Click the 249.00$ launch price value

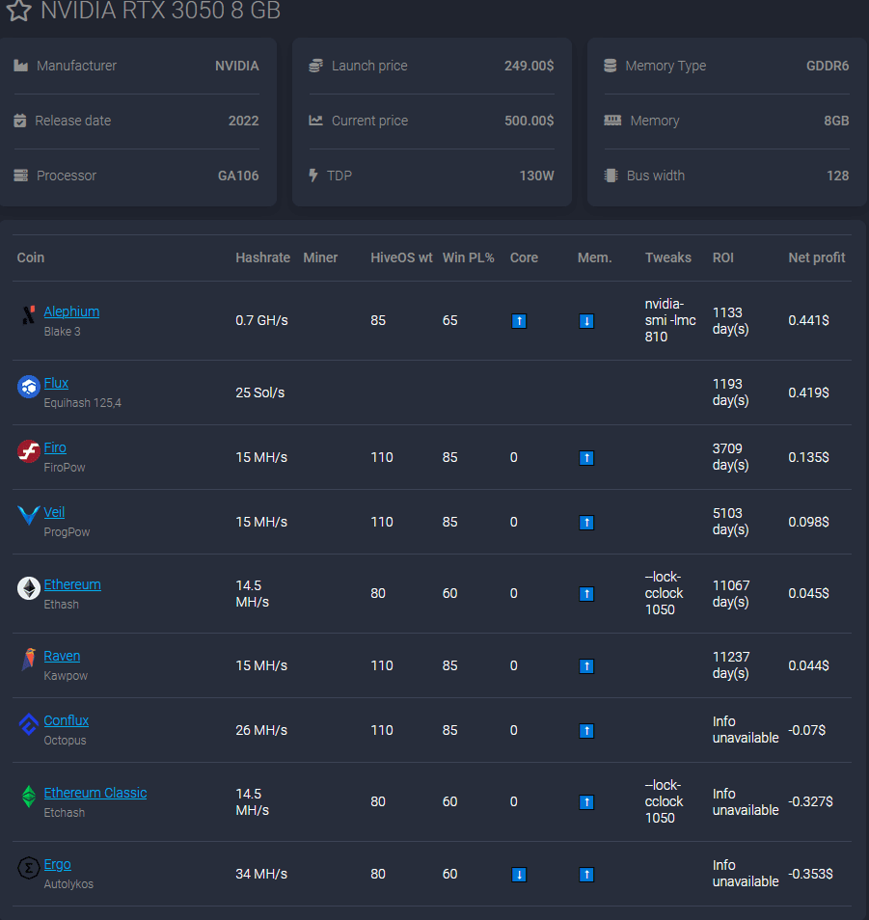[530, 66]
